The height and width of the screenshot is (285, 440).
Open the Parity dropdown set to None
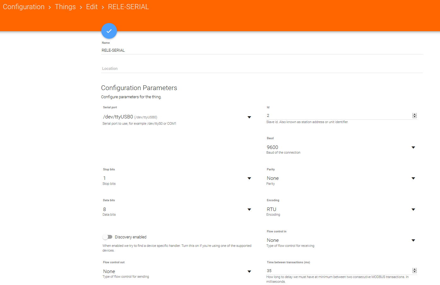pyautogui.click(x=341, y=178)
